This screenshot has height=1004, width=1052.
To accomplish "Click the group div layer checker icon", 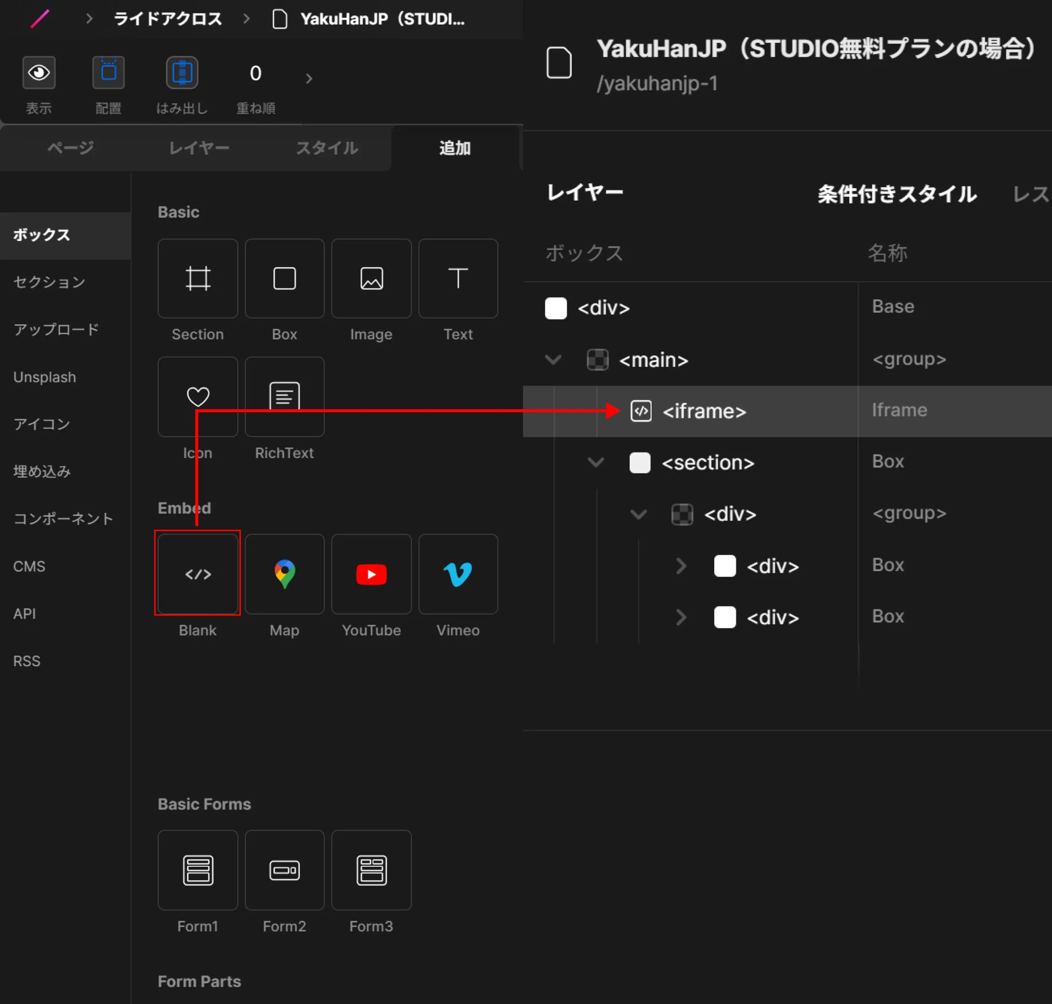I will tap(682, 514).
